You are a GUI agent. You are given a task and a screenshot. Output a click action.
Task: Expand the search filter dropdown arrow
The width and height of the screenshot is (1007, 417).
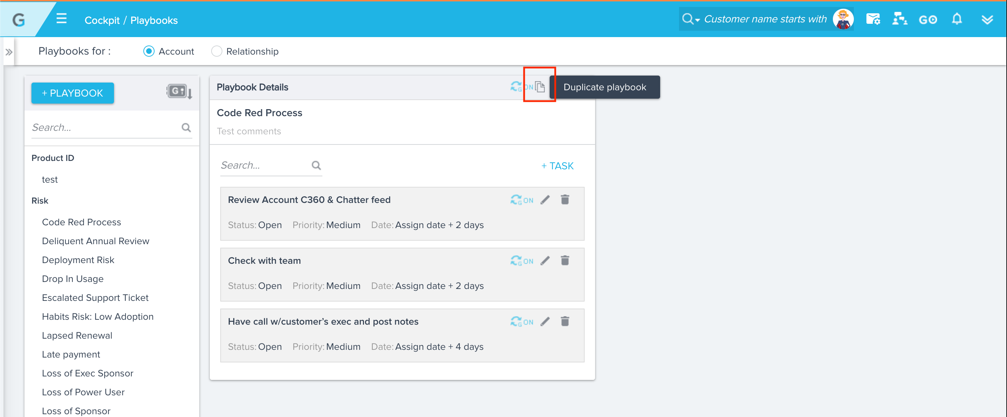tap(698, 20)
